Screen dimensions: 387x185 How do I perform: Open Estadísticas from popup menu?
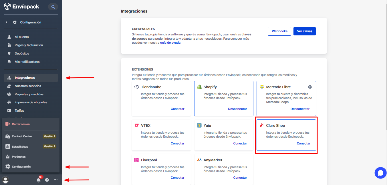pos(20,146)
